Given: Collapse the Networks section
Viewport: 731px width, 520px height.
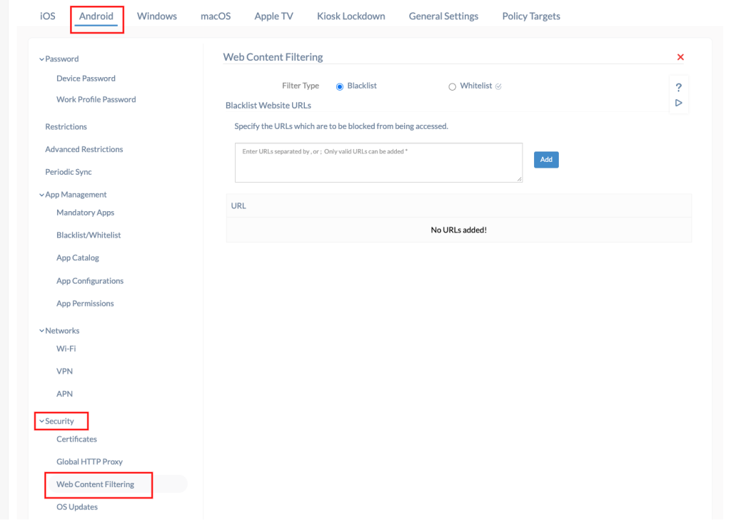Looking at the screenshot, I should coord(41,331).
